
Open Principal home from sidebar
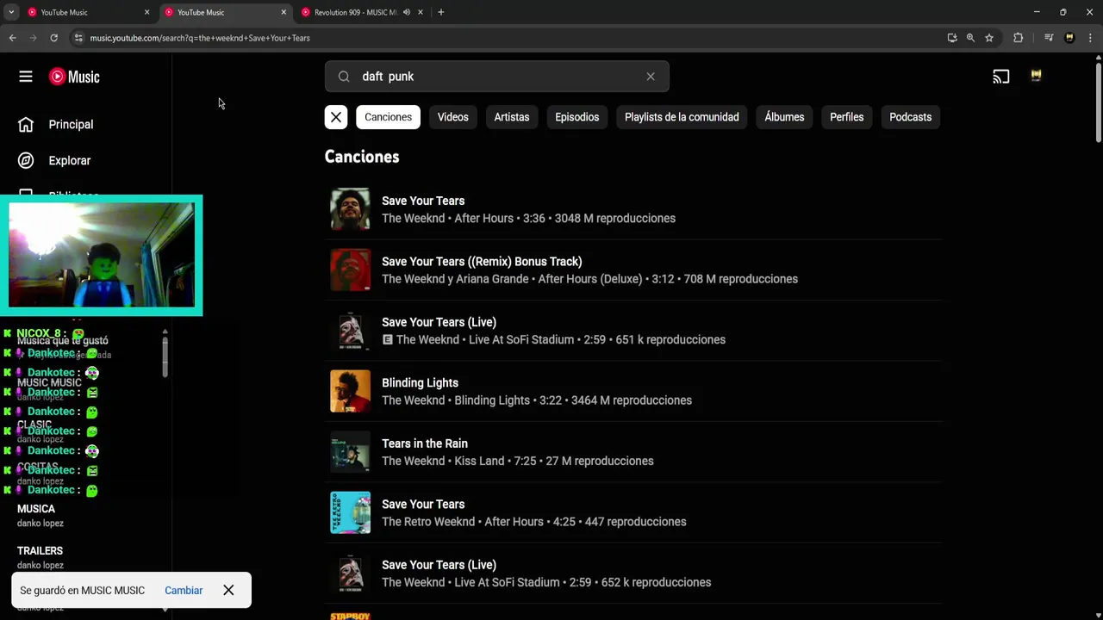pyautogui.click(x=56, y=125)
